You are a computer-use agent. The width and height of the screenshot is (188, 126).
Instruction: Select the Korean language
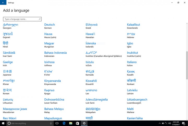coord(7,91)
